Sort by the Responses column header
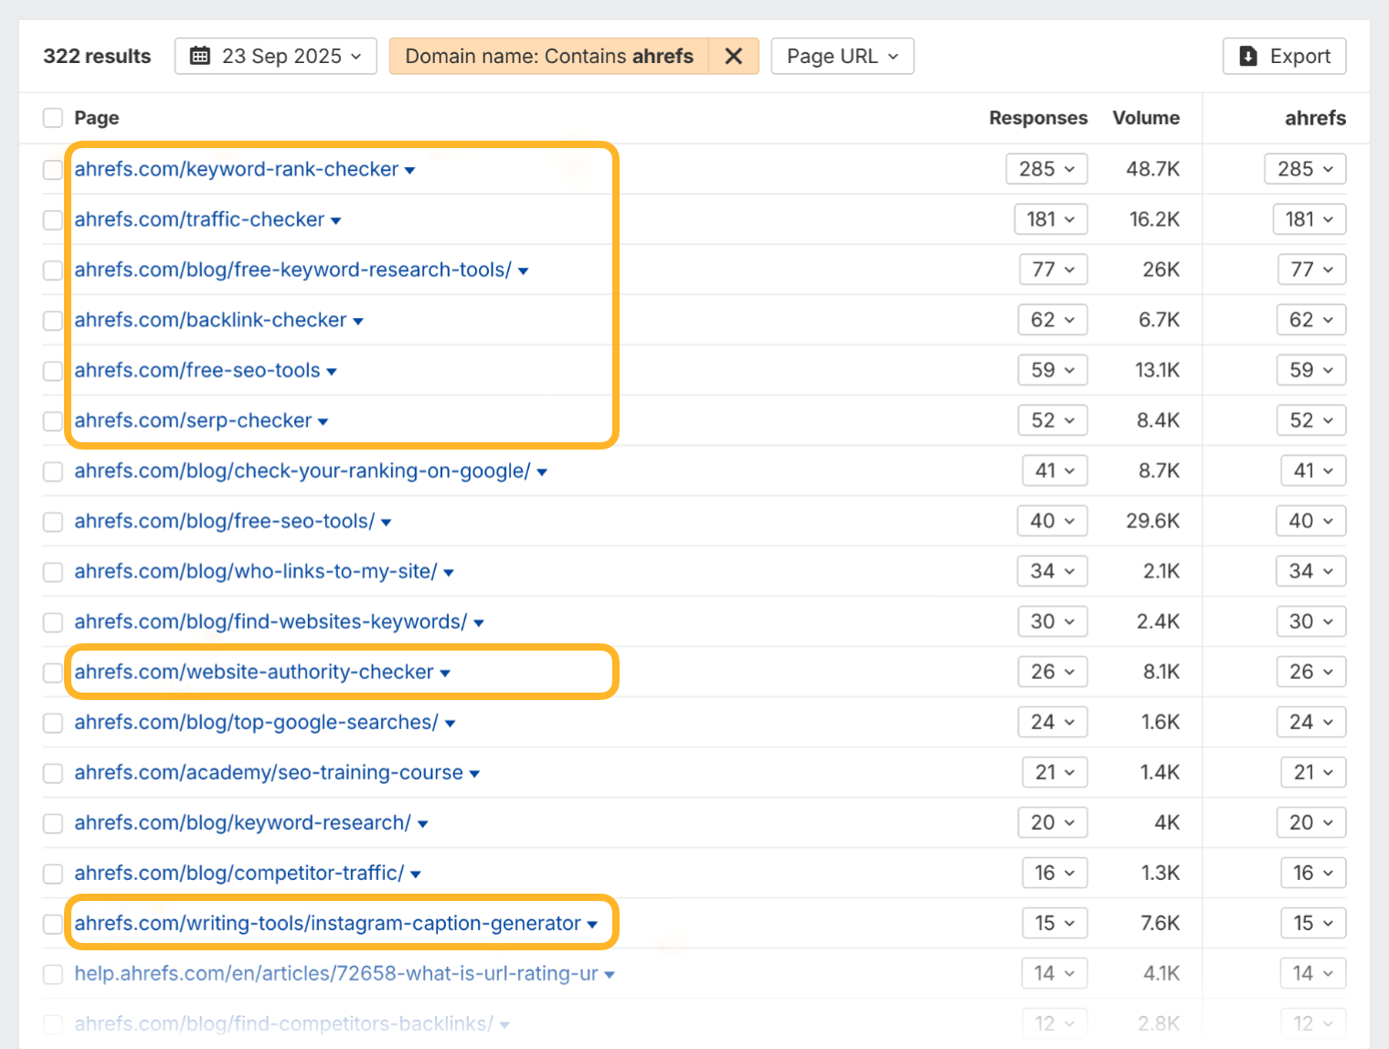 [1038, 118]
